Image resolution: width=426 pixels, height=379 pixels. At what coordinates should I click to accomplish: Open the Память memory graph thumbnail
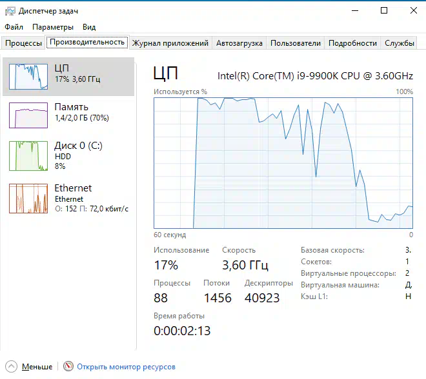click(x=28, y=115)
